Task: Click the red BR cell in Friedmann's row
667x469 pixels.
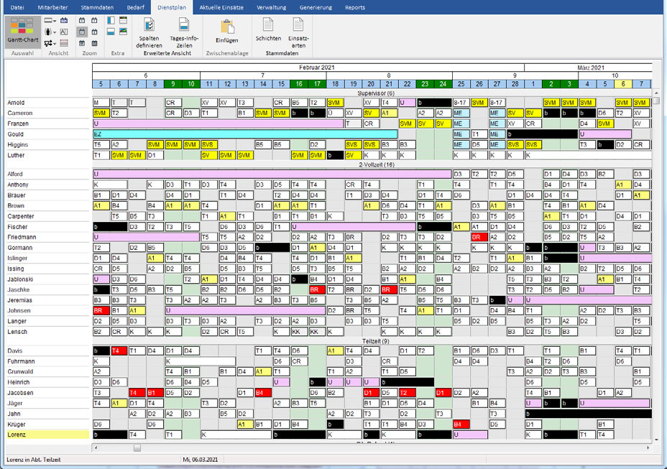Action: (x=479, y=237)
